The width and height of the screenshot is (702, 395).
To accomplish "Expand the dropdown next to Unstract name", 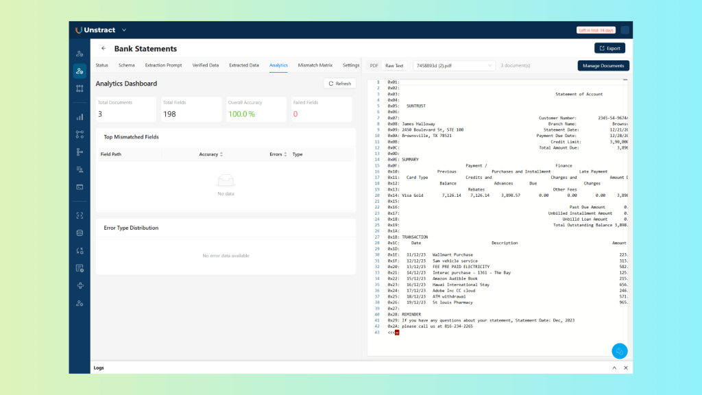I will pos(124,30).
